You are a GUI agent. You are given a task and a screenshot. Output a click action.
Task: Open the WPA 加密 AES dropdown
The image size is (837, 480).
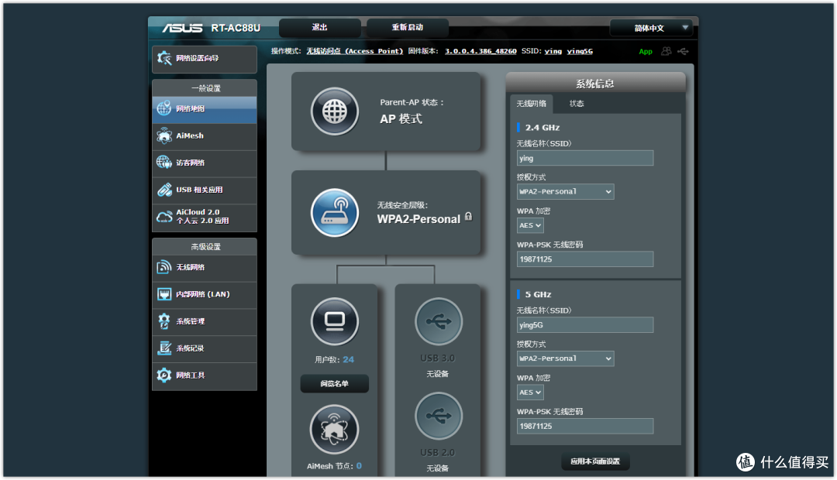pyautogui.click(x=529, y=225)
